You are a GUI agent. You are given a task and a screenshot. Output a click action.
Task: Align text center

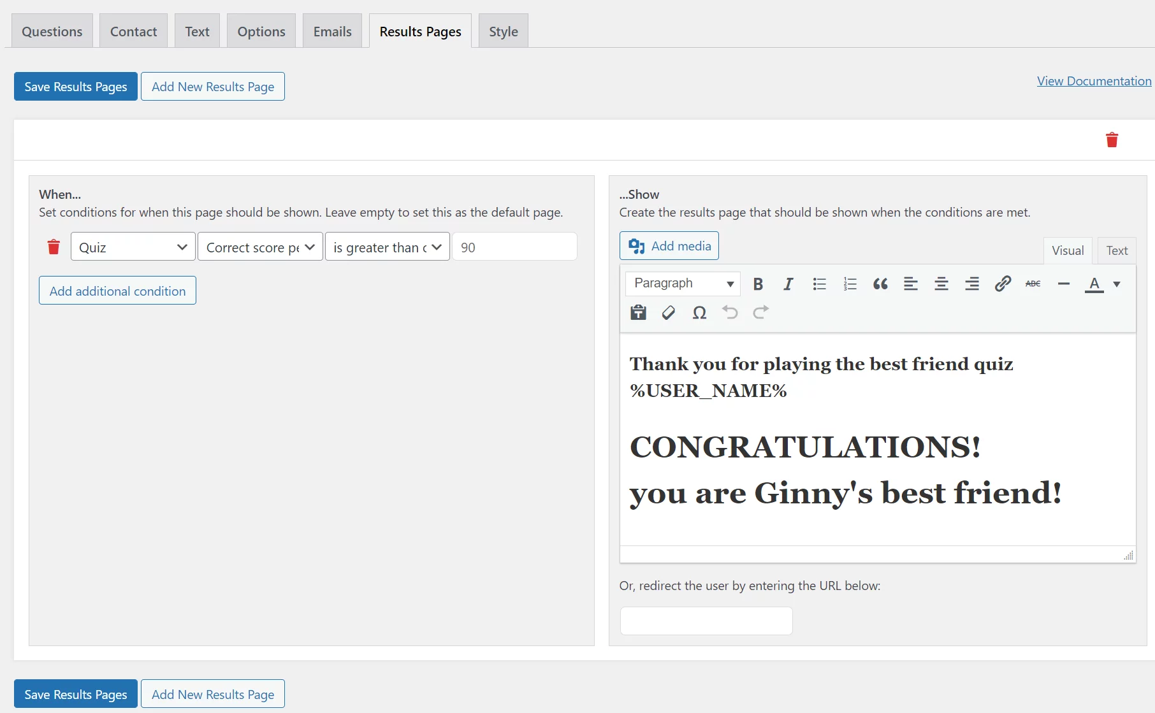point(941,284)
